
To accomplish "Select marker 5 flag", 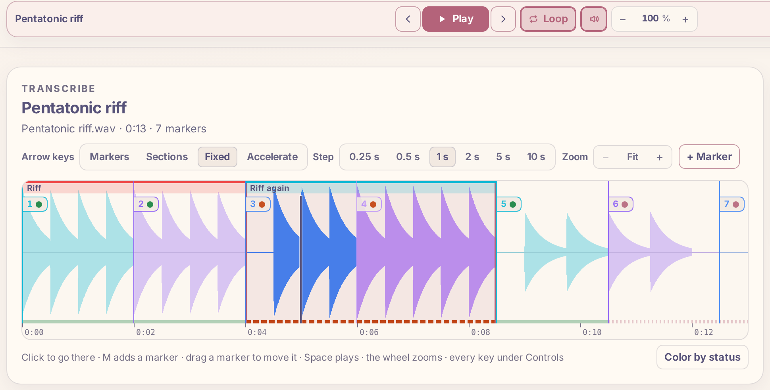I will pos(509,204).
